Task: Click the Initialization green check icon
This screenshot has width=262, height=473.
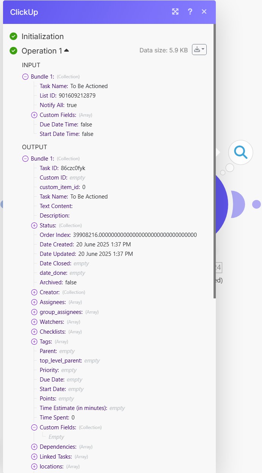Action: (14, 36)
